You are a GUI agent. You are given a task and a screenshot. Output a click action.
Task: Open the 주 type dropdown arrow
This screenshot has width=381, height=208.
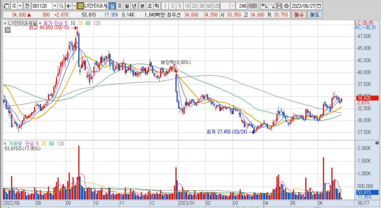click(x=20, y=6)
